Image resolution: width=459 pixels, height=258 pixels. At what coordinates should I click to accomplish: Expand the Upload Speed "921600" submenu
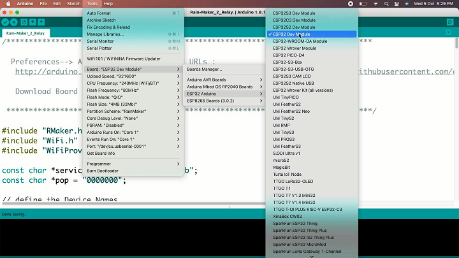(x=133, y=76)
